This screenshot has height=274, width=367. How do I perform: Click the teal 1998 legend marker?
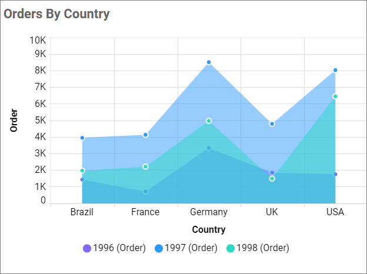(231, 248)
